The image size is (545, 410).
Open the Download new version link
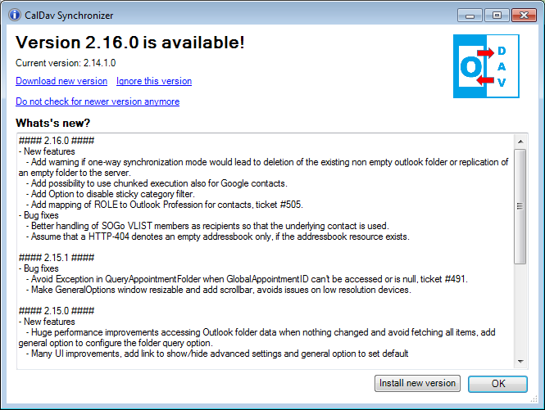click(x=61, y=81)
